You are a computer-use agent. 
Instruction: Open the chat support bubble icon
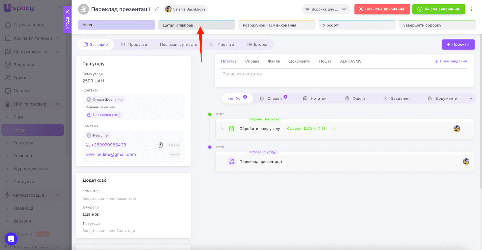(x=11, y=239)
